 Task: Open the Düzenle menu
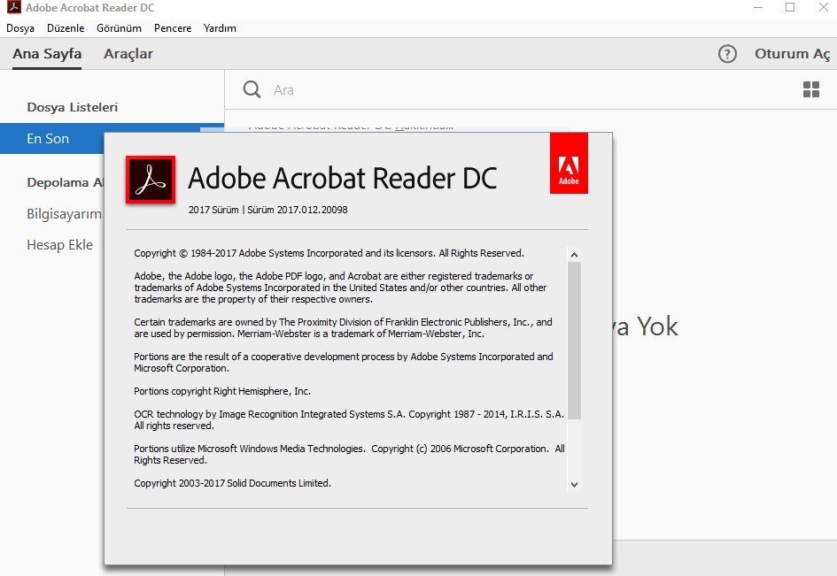click(x=66, y=28)
